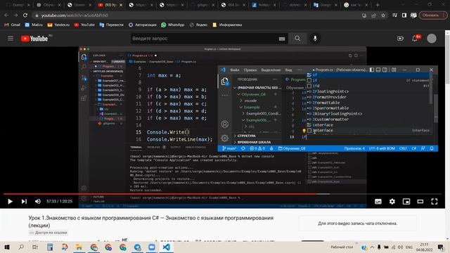Viewport: 450px width, 253px height.
Task: Select IFormatProvider in the suggestion list
Action: [x=368, y=97]
